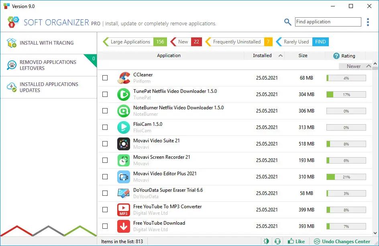
Task: Click the Free YouTube Download icon
Action: pos(123,226)
